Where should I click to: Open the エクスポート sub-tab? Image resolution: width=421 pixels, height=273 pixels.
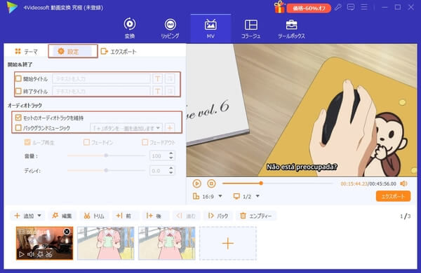(119, 51)
